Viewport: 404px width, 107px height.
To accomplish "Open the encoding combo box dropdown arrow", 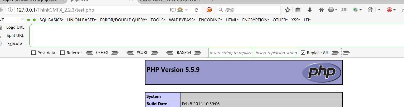I will (22, 20).
